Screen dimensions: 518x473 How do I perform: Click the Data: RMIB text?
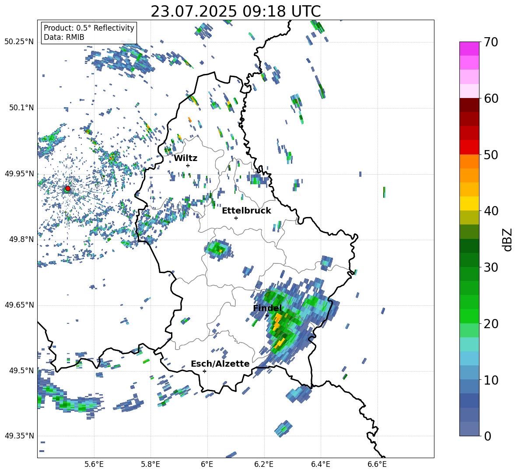click(64, 37)
